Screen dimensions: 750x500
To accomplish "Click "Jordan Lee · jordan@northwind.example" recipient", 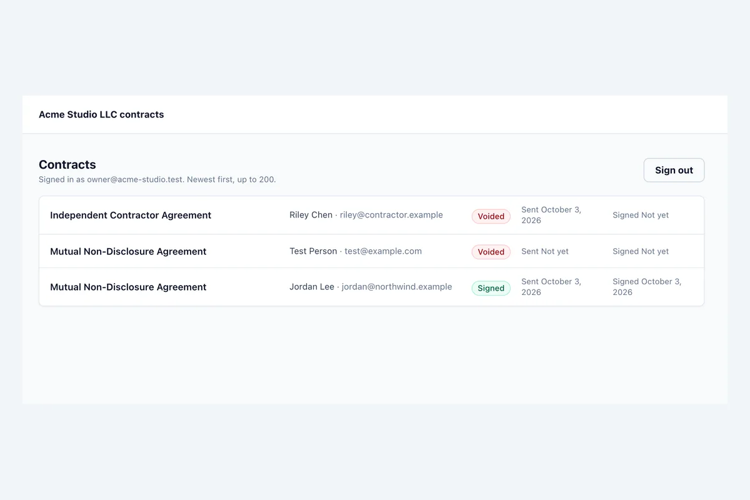I will pos(371,287).
